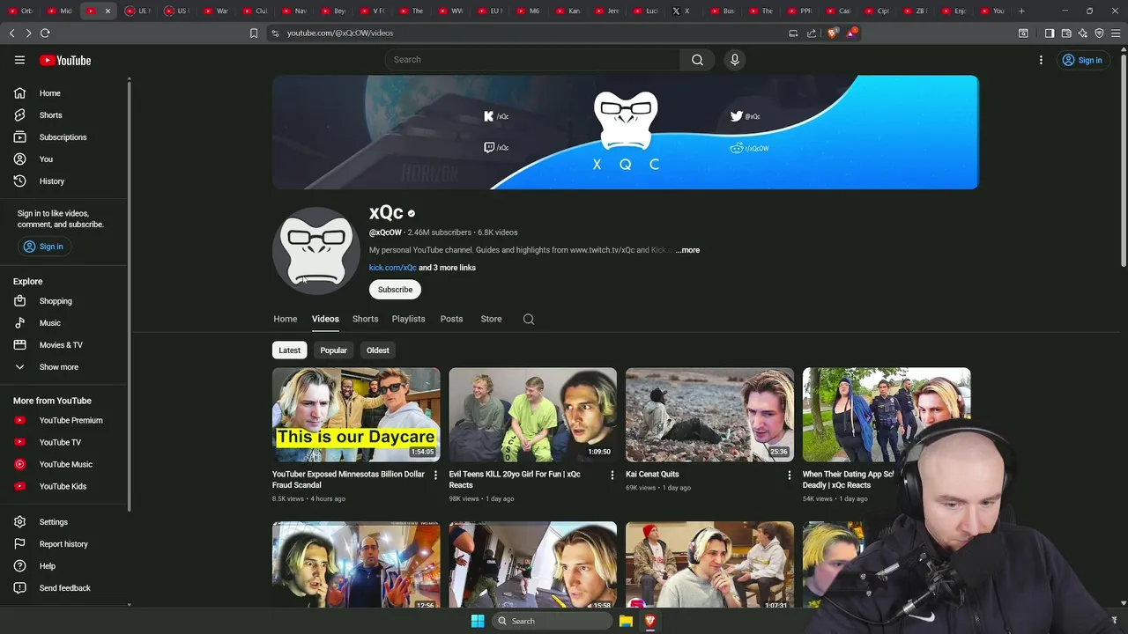This screenshot has width=1128, height=634.
Task: Activate voice search microphone
Action: (x=734, y=60)
